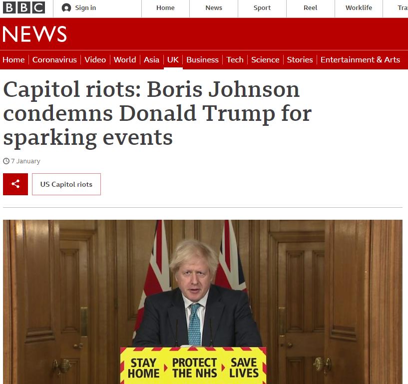The height and width of the screenshot is (384, 408).
Task: Open the Video news section
Action: pyautogui.click(x=95, y=60)
